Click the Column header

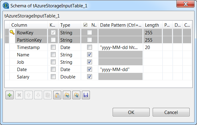point(28,25)
